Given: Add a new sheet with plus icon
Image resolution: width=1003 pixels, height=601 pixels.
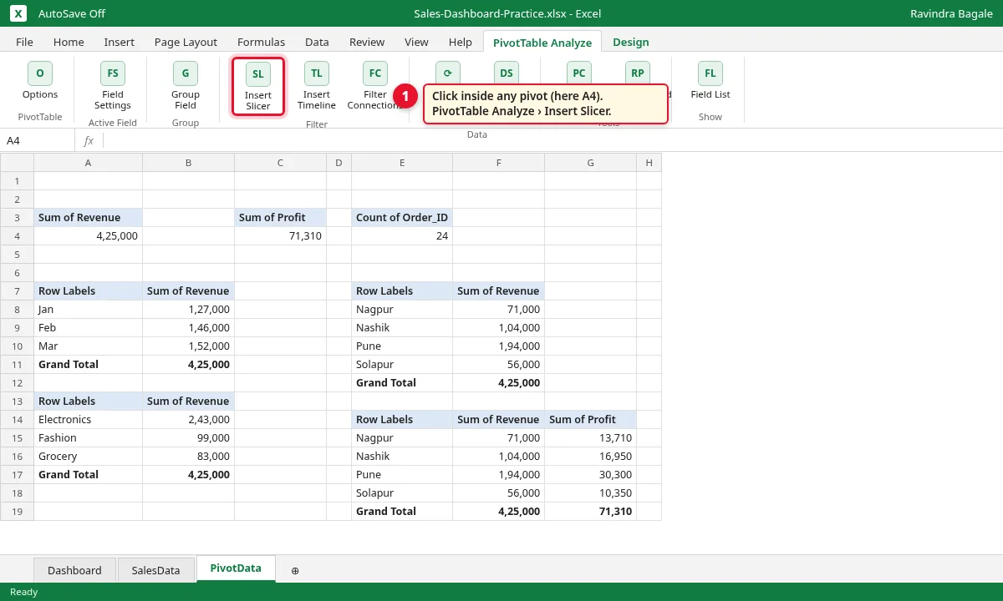Looking at the screenshot, I should coord(295,571).
